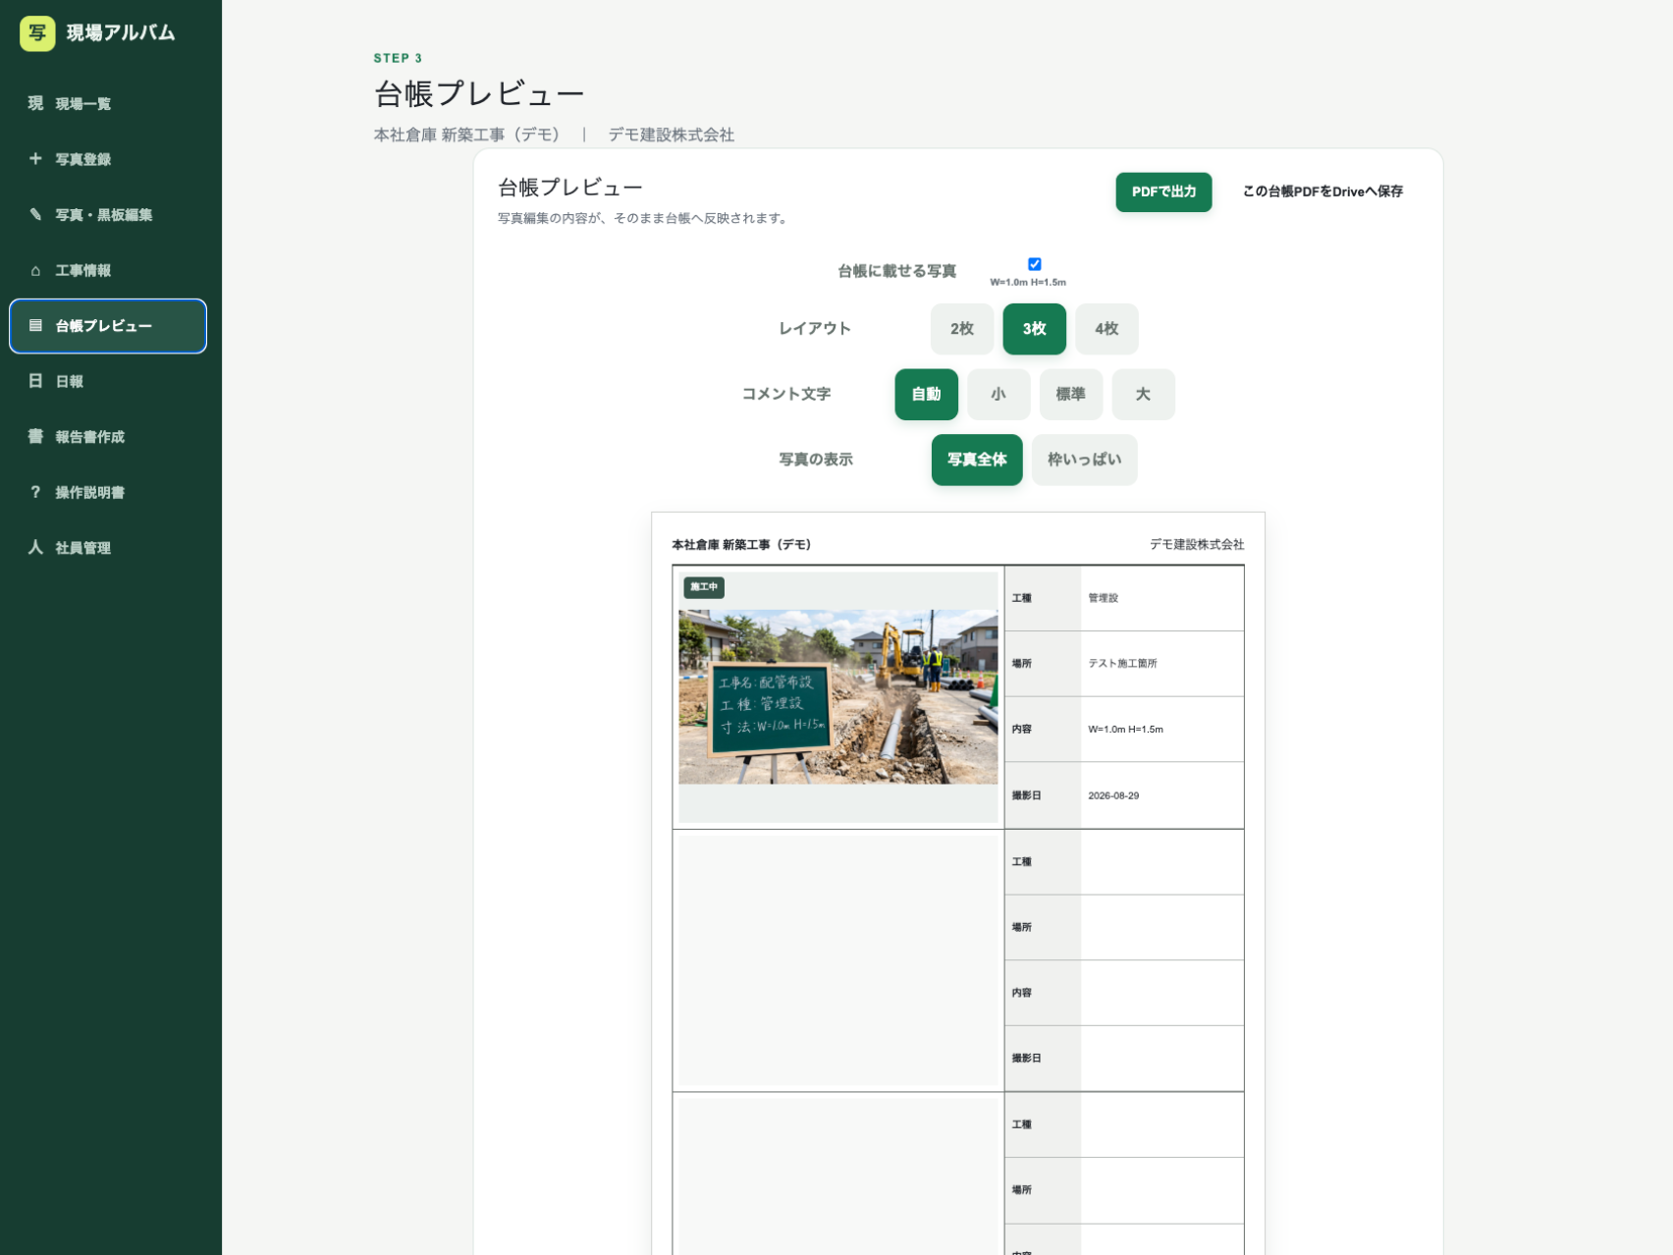Select the 4枚 layout option
The width and height of the screenshot is (1673, 1255).
[x=1106, y=329]
